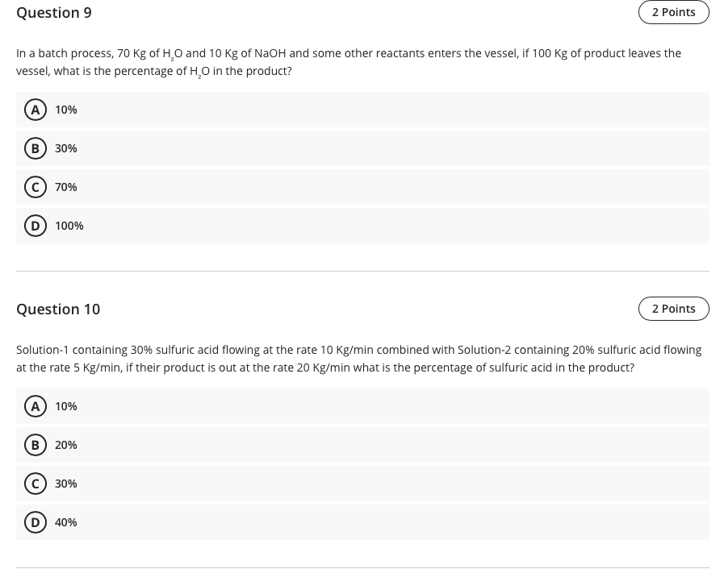Click the circled A icon in Question 10
The width and height of the screenshot is (720, 569).
tap(36, 406)
